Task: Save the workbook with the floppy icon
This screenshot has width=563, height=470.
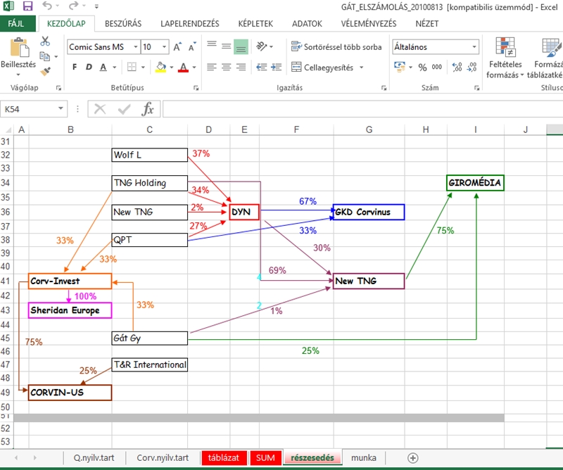Action: (27, 6)
